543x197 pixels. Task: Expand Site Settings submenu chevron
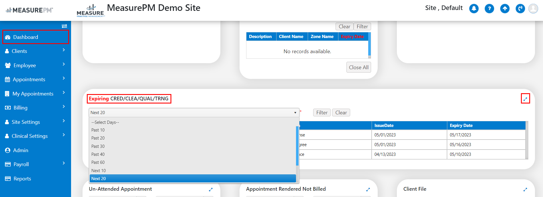coord(64,121)
